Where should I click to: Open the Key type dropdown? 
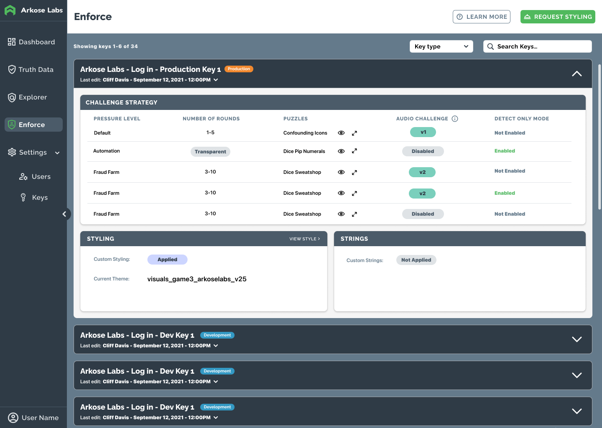[x=441, y=46]
